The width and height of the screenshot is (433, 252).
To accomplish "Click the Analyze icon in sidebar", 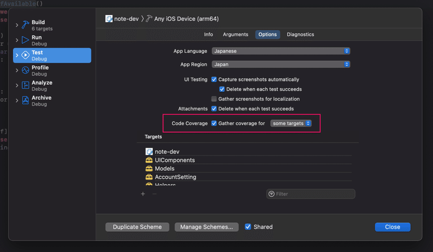I will [25, 85].
